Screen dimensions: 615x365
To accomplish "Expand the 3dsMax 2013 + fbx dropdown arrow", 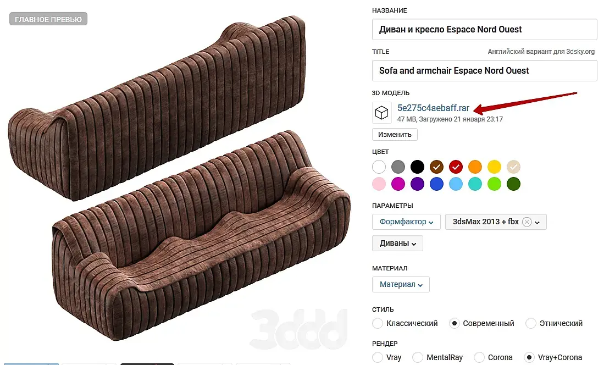I will tap(538, 222).
